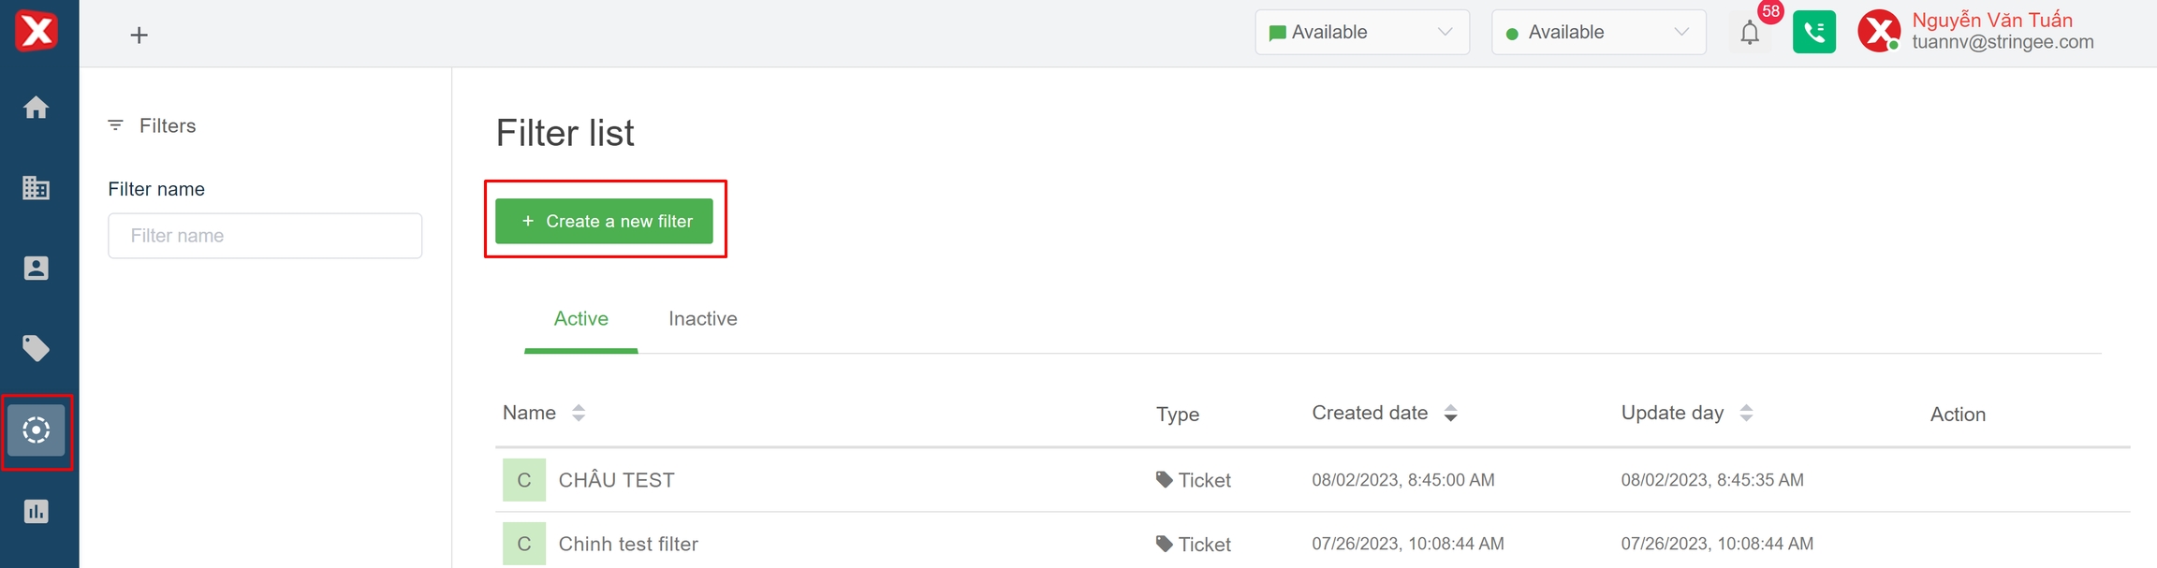Sort the list by Name column

click(578, 413)
